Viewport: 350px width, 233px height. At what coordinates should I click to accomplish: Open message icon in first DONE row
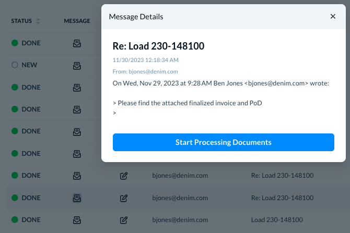77,43
